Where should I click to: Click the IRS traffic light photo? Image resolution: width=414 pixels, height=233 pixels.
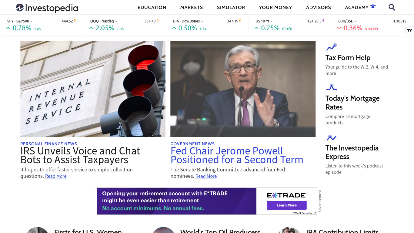point(93,89)
